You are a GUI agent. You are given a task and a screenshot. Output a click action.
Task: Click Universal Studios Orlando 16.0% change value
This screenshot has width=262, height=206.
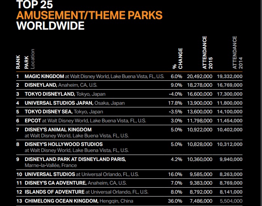click(x=176, y=174)
